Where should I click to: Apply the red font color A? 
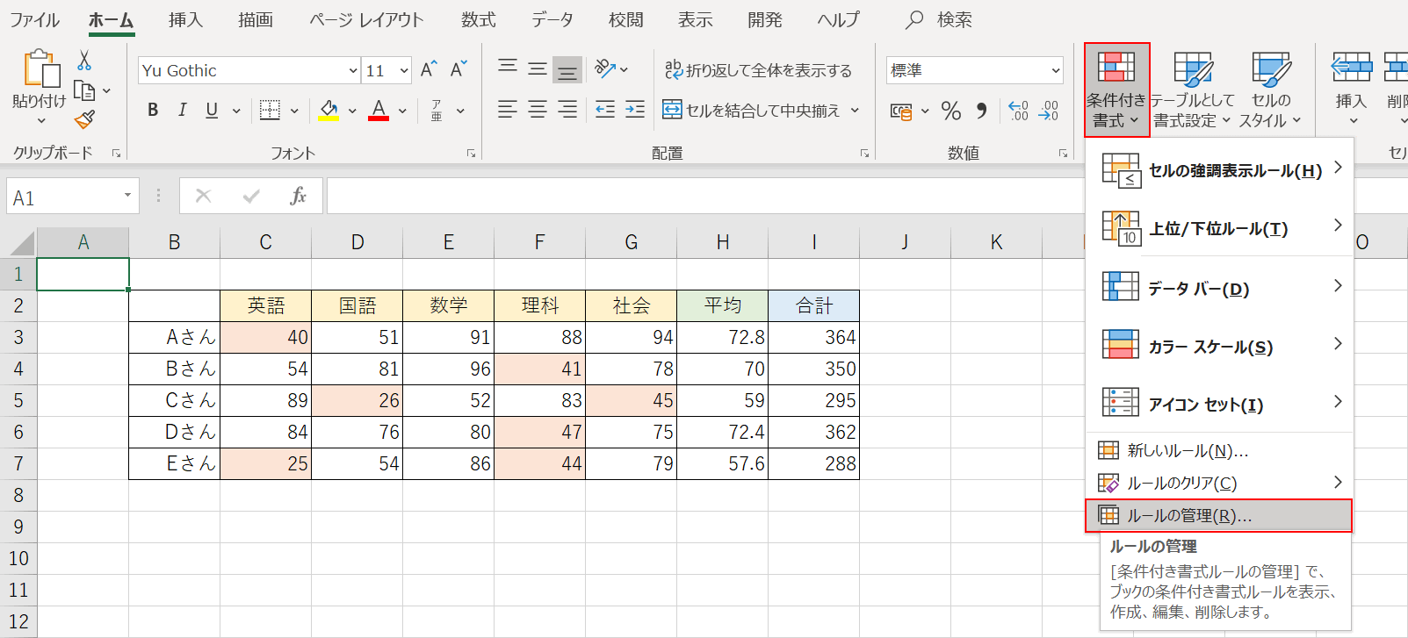[379, 110]
